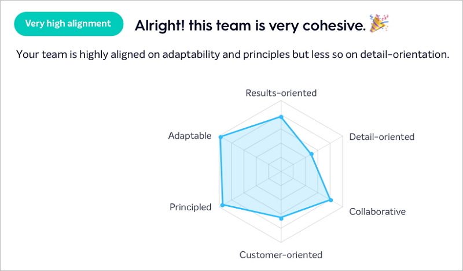Select the Principled data point on chart
Image resolution: width=463 pixels, height=271 pixels.
223,205
